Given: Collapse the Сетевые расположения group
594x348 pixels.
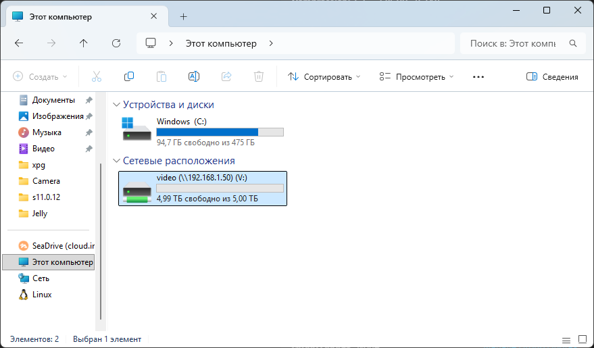Looking at the screenshot, I should point(116,161).
